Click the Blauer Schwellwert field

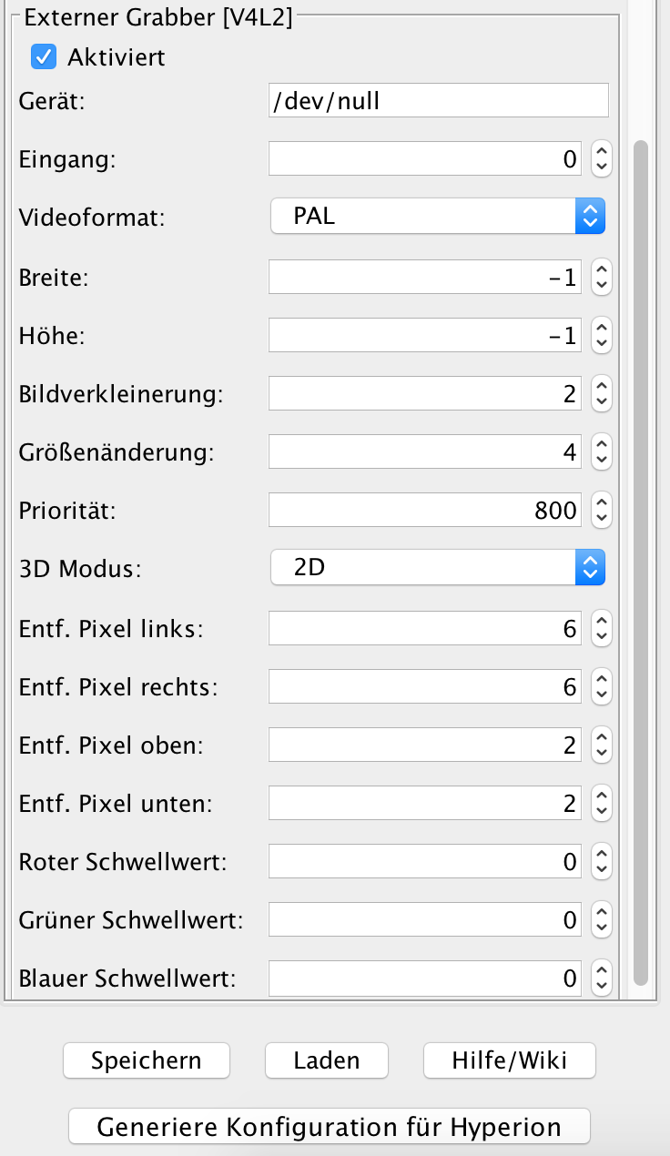[425, 979]
